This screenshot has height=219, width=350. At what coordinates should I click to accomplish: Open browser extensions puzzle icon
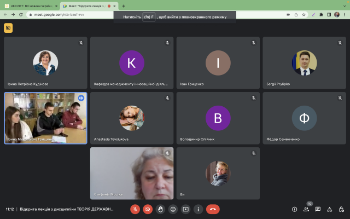pos(321,15)
